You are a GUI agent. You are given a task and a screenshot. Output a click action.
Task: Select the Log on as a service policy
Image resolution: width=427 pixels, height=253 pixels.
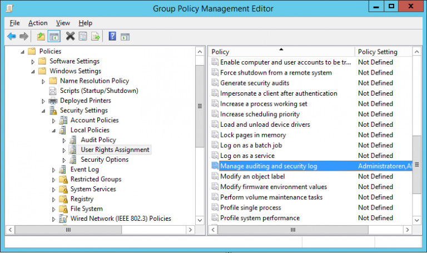pos(247,156)
